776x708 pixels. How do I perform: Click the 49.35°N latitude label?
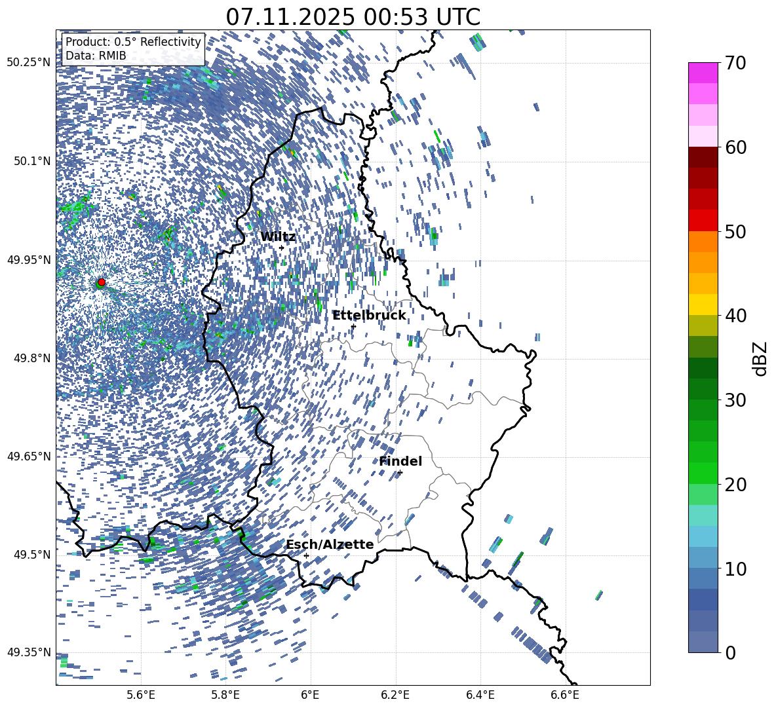[x=29, y=652]
